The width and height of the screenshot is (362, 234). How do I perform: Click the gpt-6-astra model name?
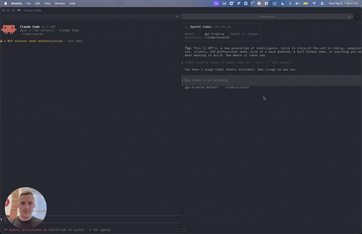point(214,34)
